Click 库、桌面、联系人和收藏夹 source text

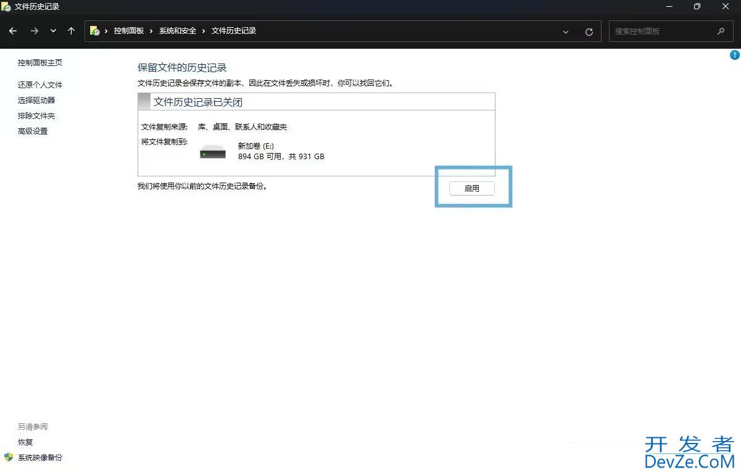click(242, 127)
